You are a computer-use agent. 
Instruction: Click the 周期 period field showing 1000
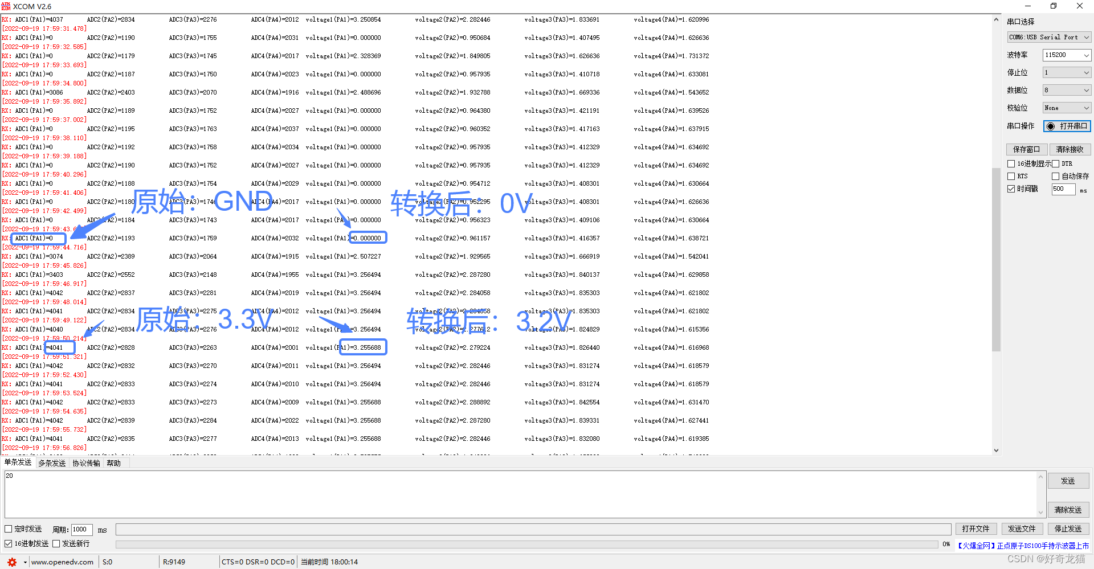(x=81, y=530)
